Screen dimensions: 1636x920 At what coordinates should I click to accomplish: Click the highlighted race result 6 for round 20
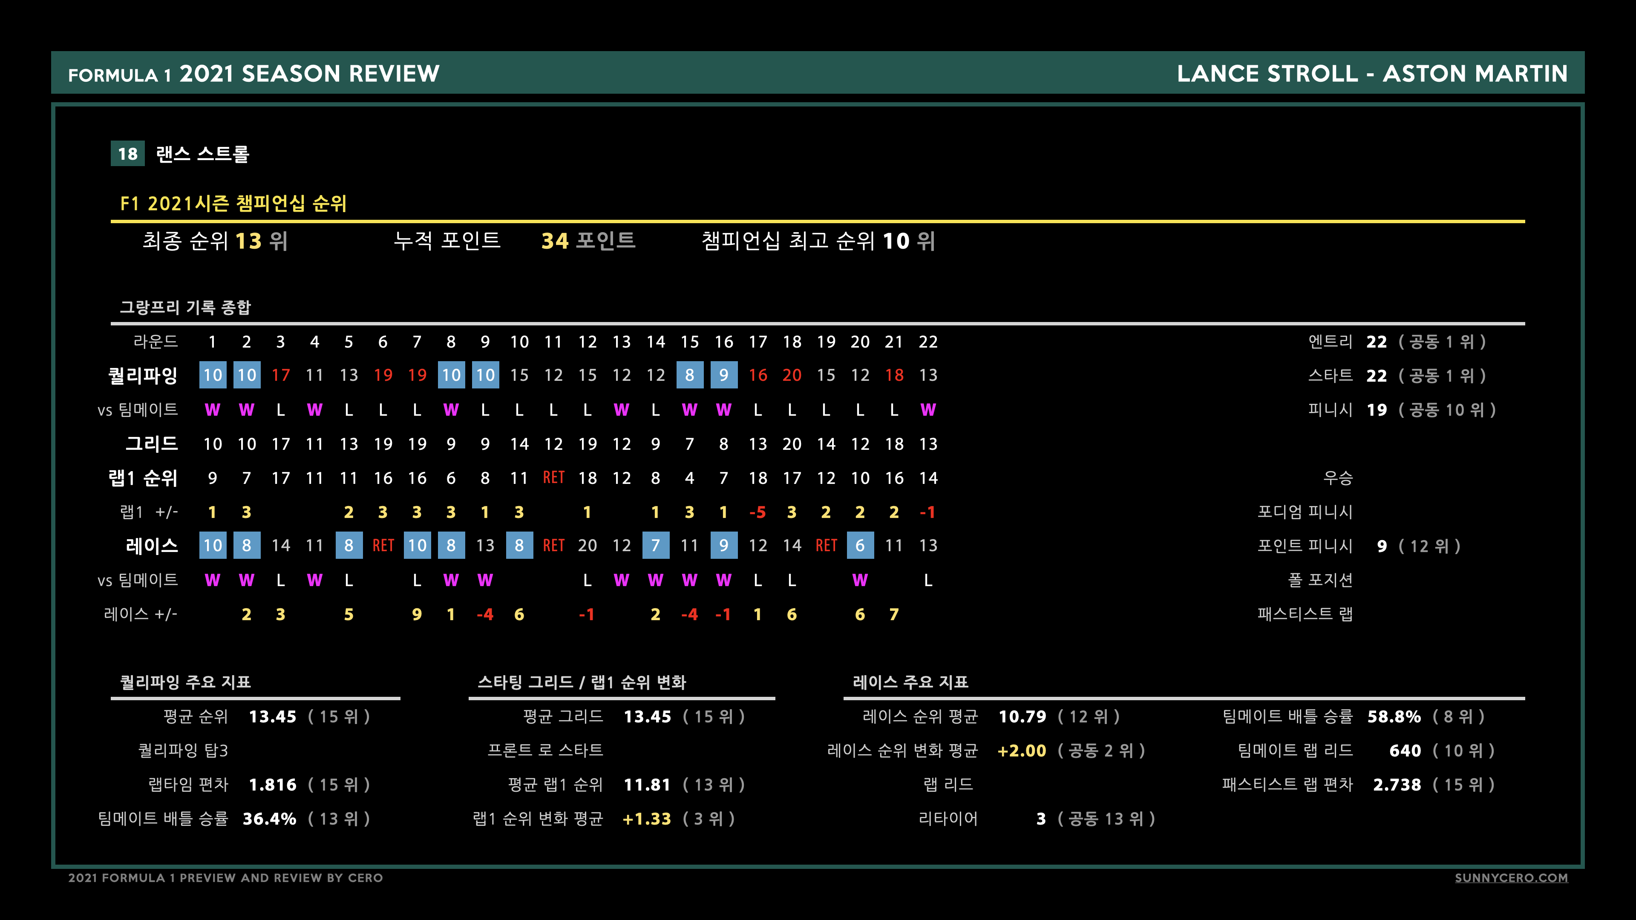pyautogui.click(x=860, y=545)
